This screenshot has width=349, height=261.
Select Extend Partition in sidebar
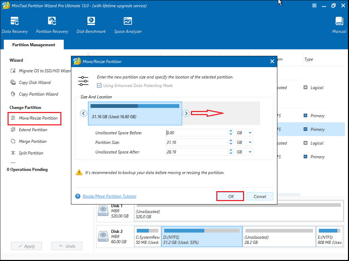point(33,130)
